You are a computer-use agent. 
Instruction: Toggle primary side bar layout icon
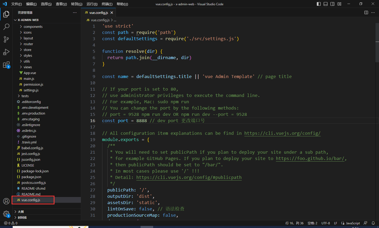tap(319, 4)
